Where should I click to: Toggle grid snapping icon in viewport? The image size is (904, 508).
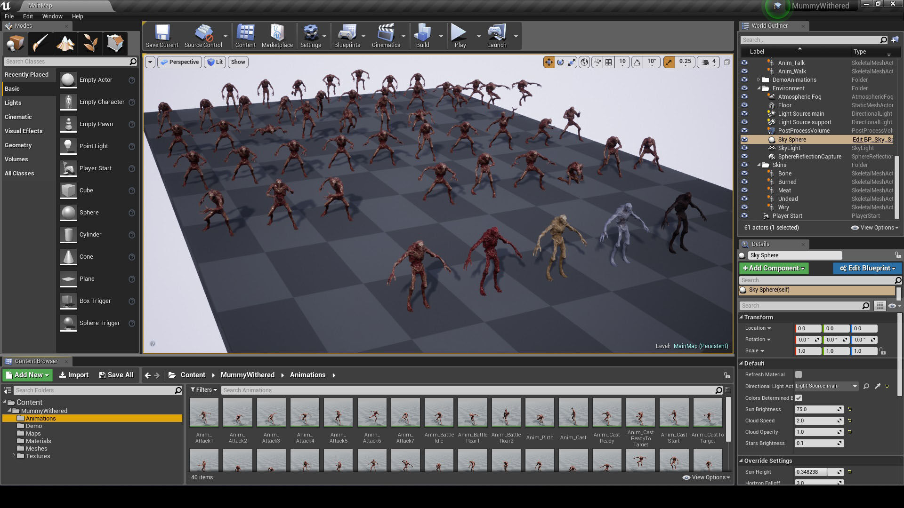[x=609, y=62]
